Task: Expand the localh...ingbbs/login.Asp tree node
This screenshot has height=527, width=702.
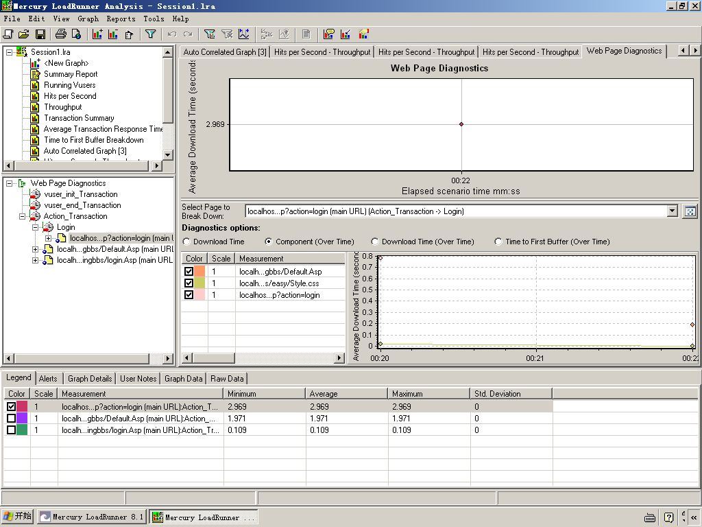Action: pos(36,260)
